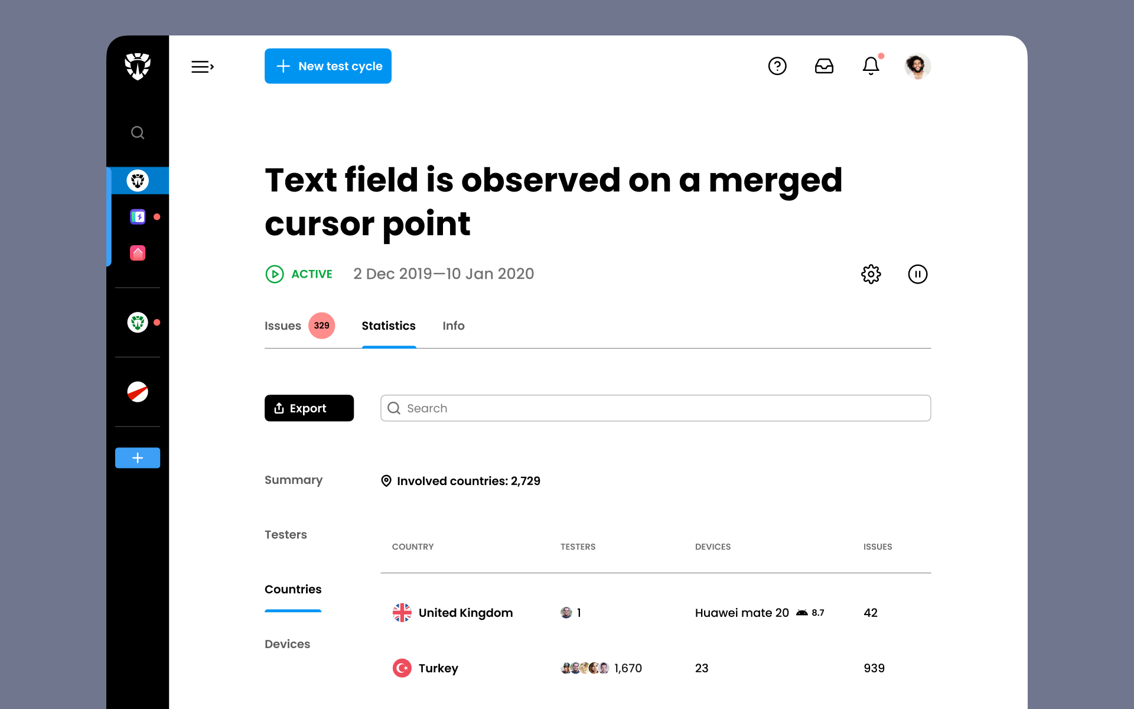Click Turkey's devices count 23

702,668
